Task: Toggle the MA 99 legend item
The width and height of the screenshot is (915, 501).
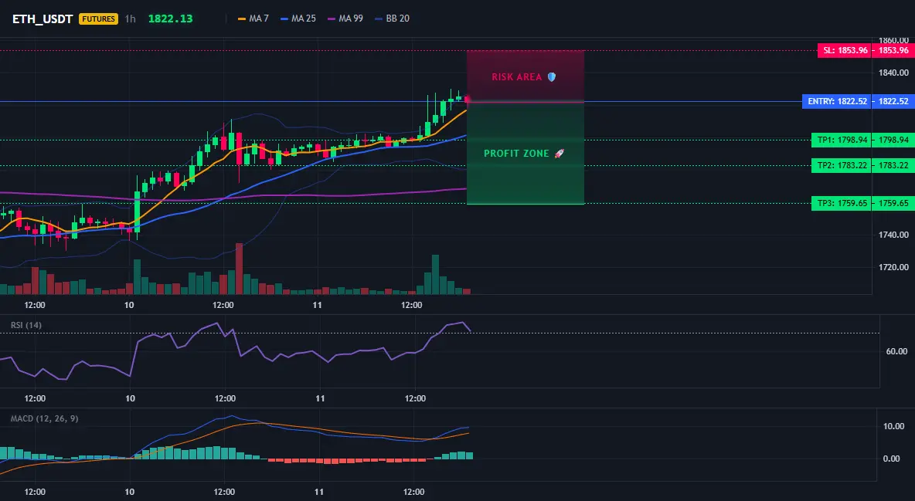Action: point(345,19)
